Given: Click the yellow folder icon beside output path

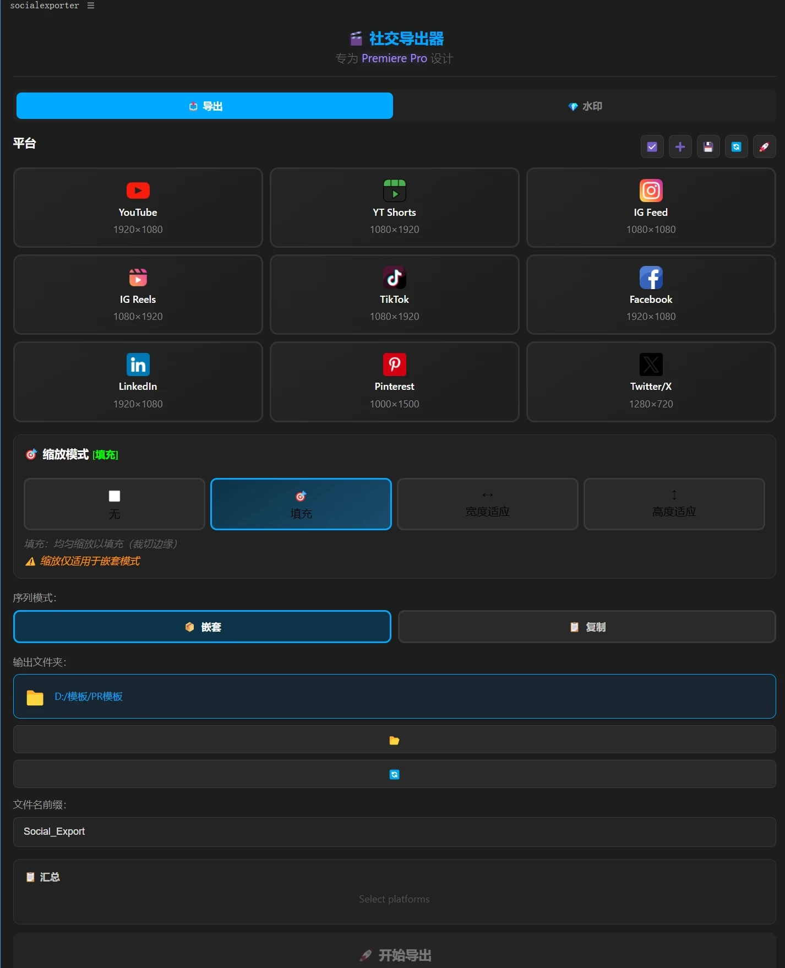Looking at the screenshot, I should [35, 698].
